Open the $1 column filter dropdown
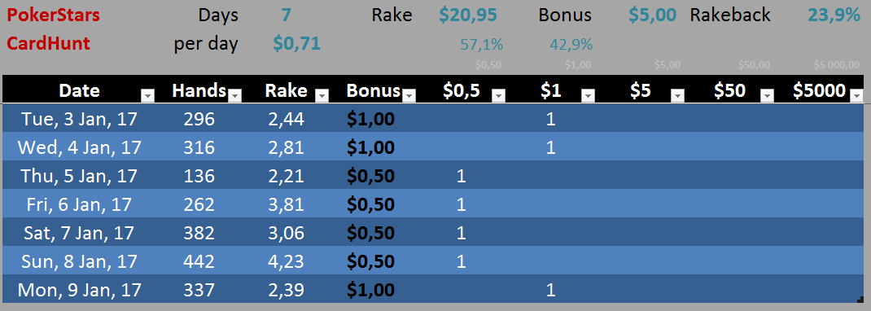Screen dimensions: 871x311 pyautogui.click(x=588, y=95)
